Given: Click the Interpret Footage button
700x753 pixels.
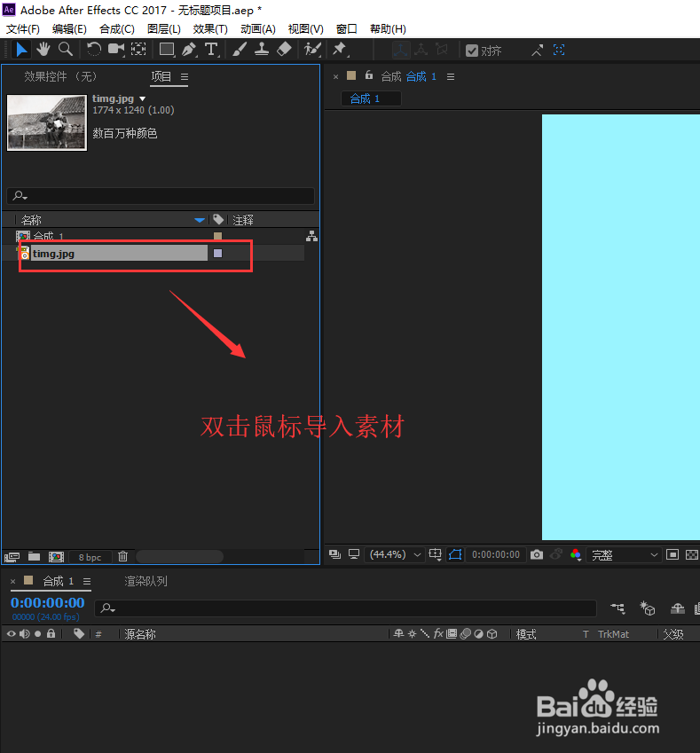Looking at the screenshot, I should point(12,557).
